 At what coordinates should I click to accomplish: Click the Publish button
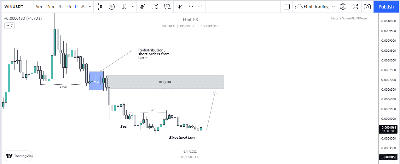tap(386, 7)
